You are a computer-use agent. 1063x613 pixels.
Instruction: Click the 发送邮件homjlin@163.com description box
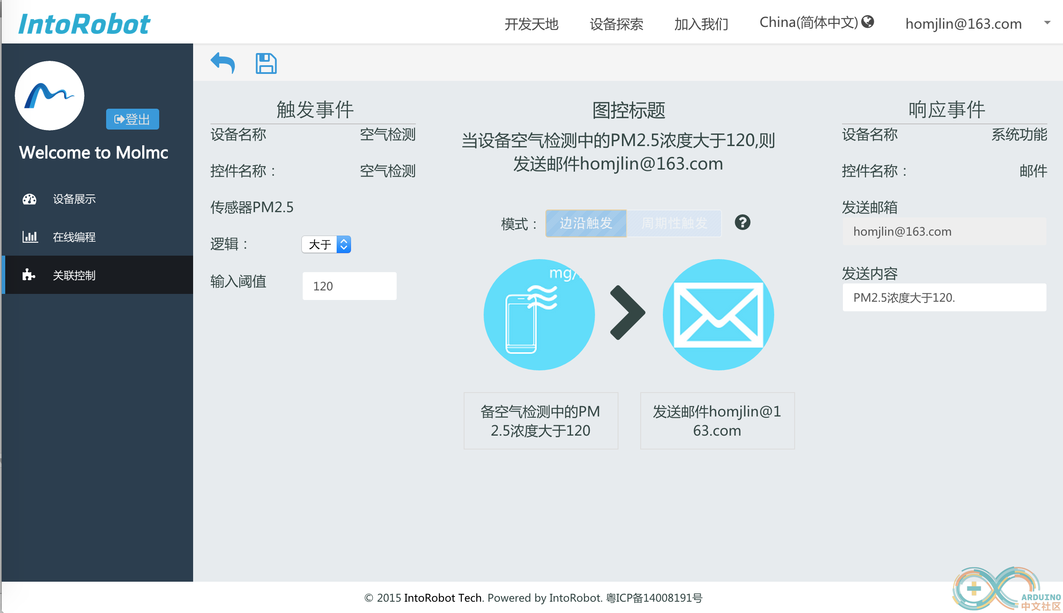[717, 421]
